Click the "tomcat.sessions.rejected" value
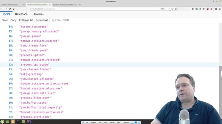This screenshot has height=124, width=222. click(x=40, y=60)
